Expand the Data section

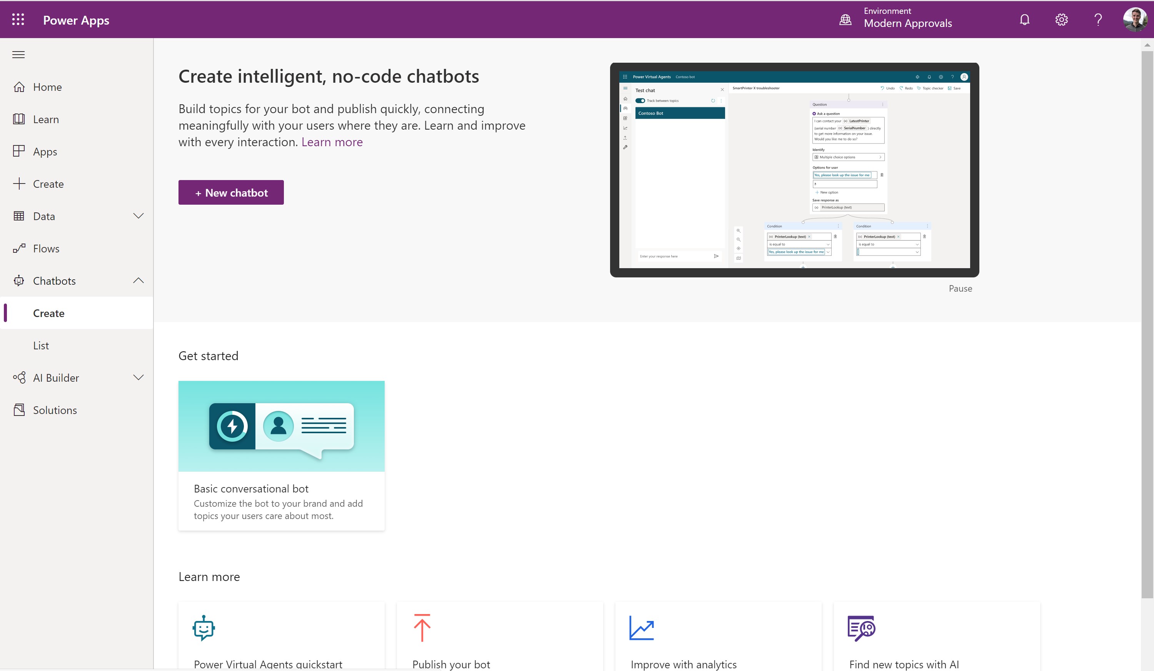[x=138, y=216]
